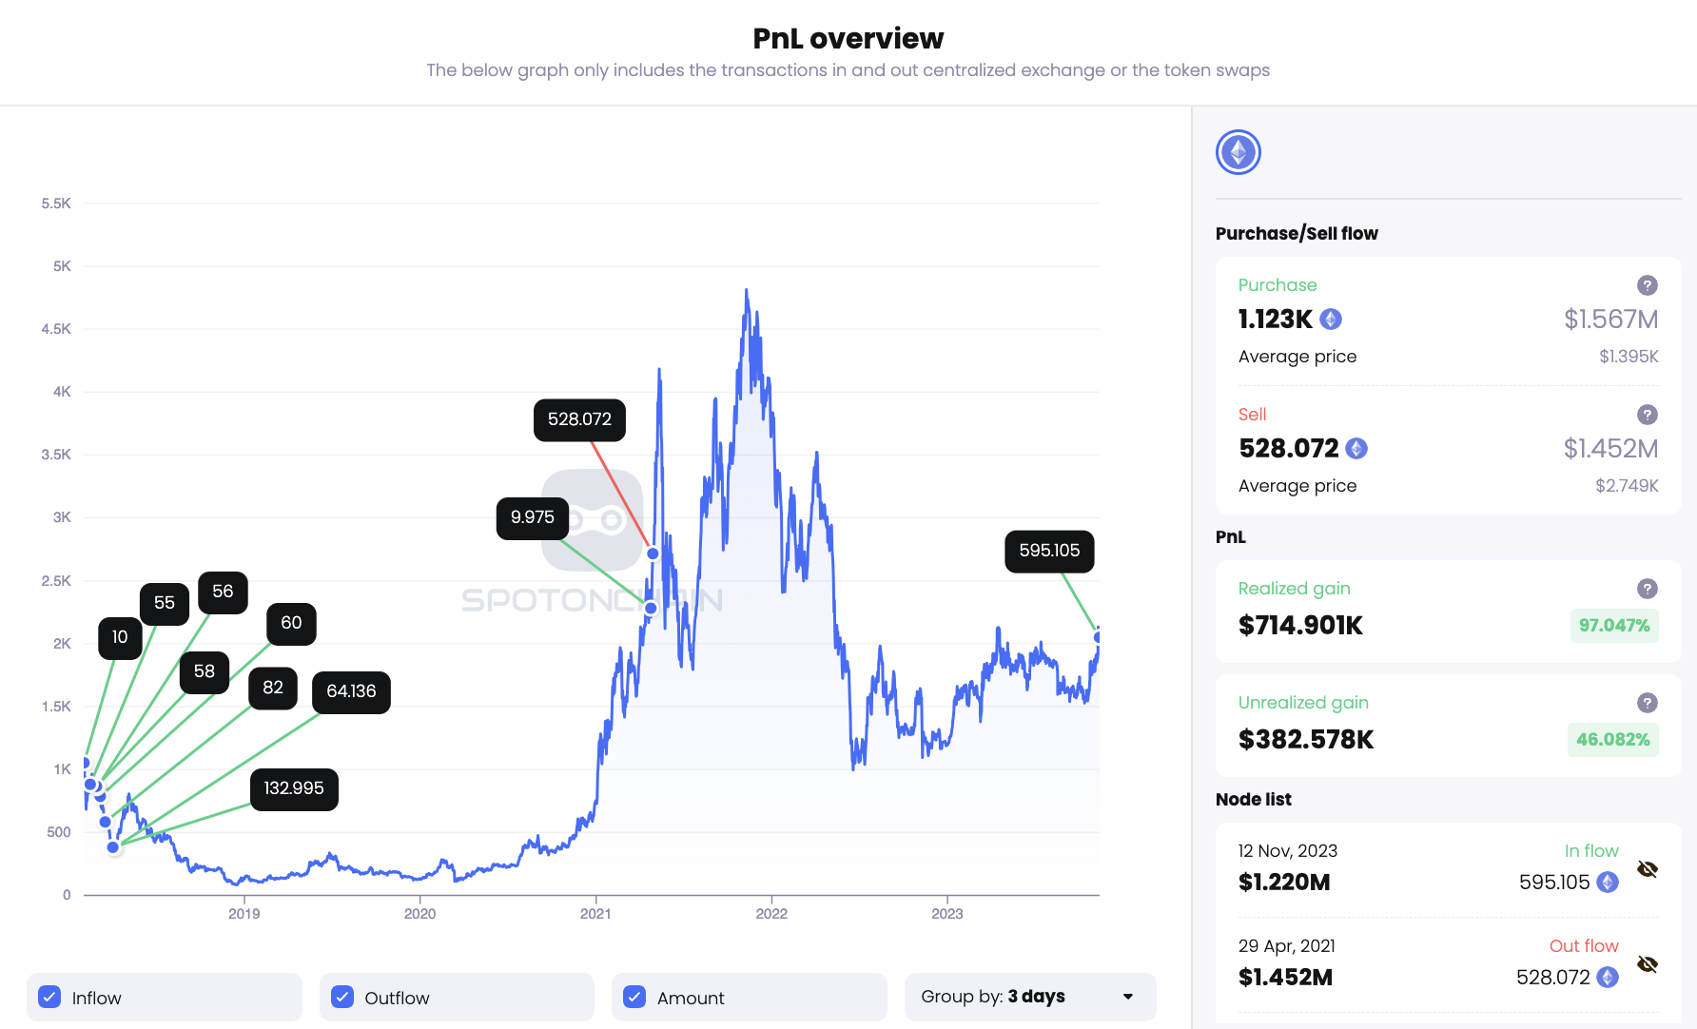Select the In flow label on 12 Nov entry
The width and height of the screenshot is (1697, 1029).
1591,850
